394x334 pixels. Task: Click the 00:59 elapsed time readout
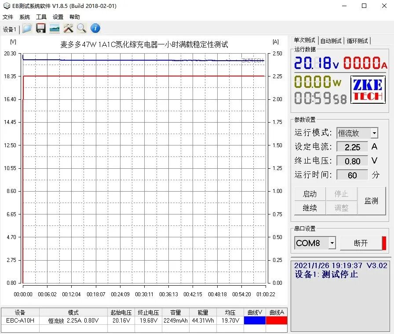tap(321, 98)
